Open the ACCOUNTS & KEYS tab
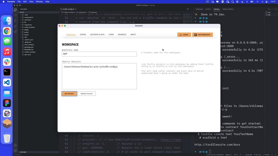The height and width of the screenshot is (156, 278). click(x=97, y=34)
